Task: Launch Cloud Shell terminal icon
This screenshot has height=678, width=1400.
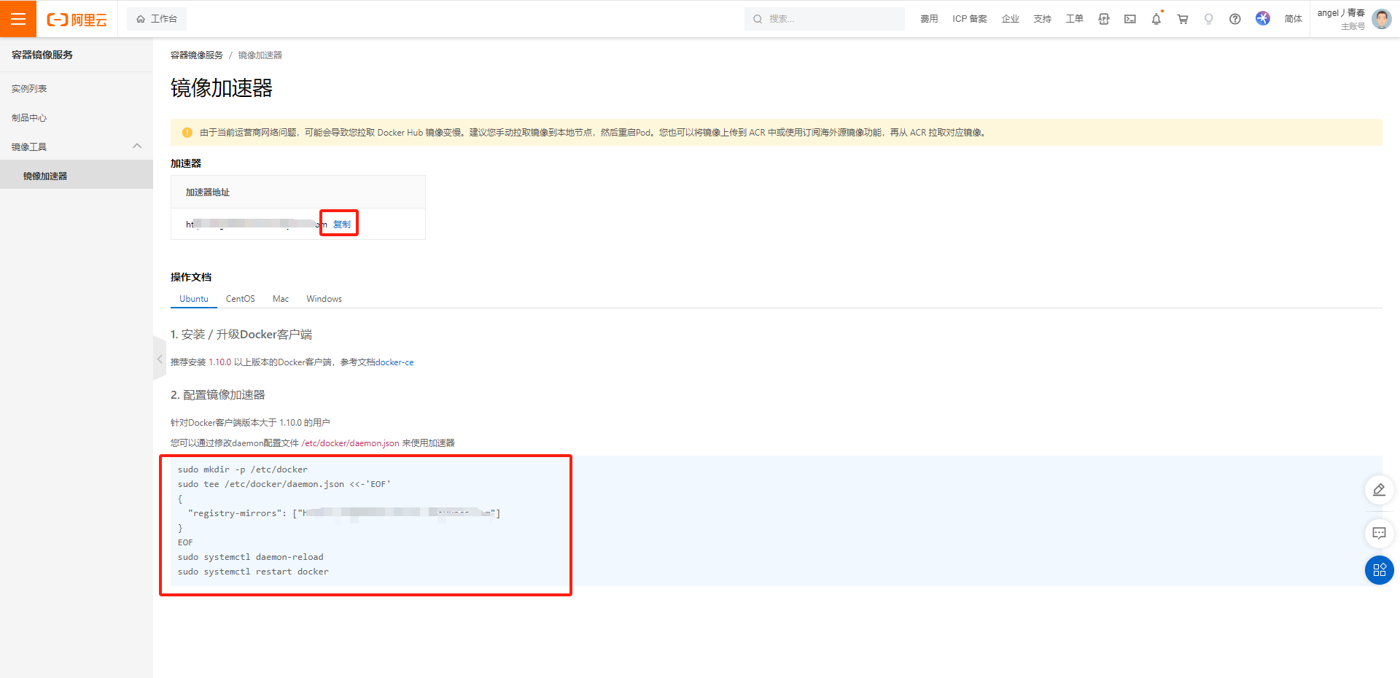Action: [1130, 19]
